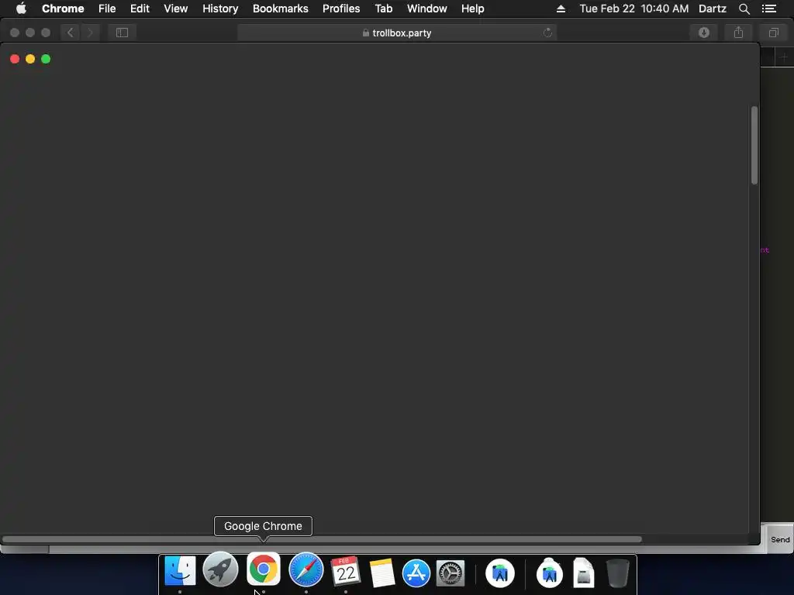This screenshot has width=794, height=595.
Task: Click the Send button
Action: pos(780,539)
